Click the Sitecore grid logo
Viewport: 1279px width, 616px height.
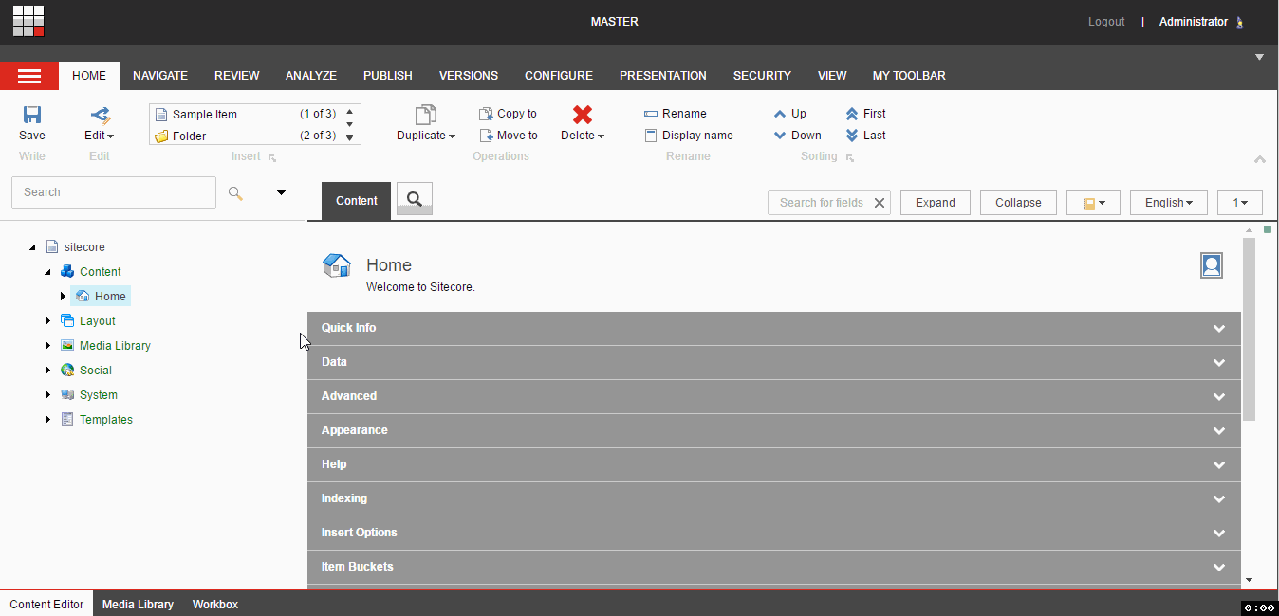click(28, 21)
